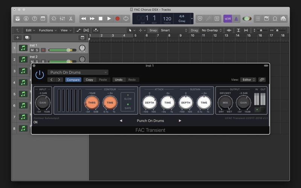Click the Vertical Auto Zoom button
Image resolution: width=301 pixels, height=188 pixels.
point(238,30)
